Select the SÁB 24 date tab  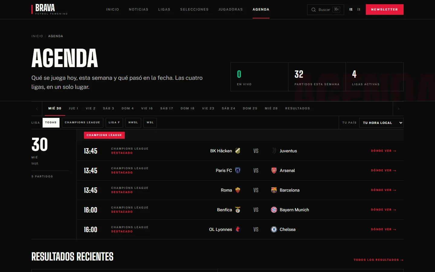[x=228, y=108]
